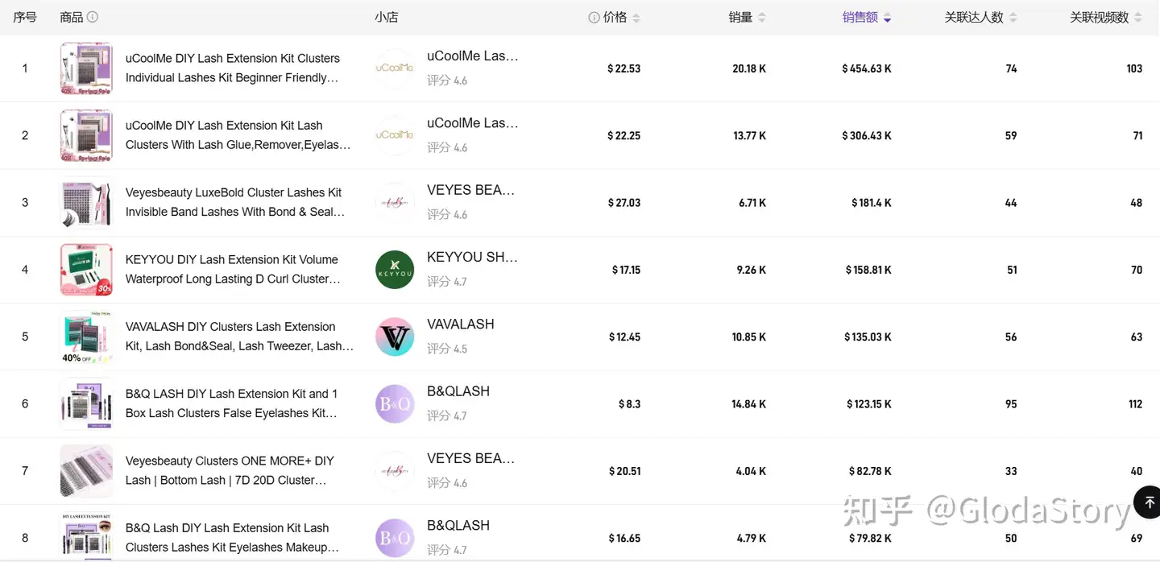The width and height of the screenshot is (1160, 562).
Task: Open B&QLASH shop logo in row 6
Action: pos(395,403)
